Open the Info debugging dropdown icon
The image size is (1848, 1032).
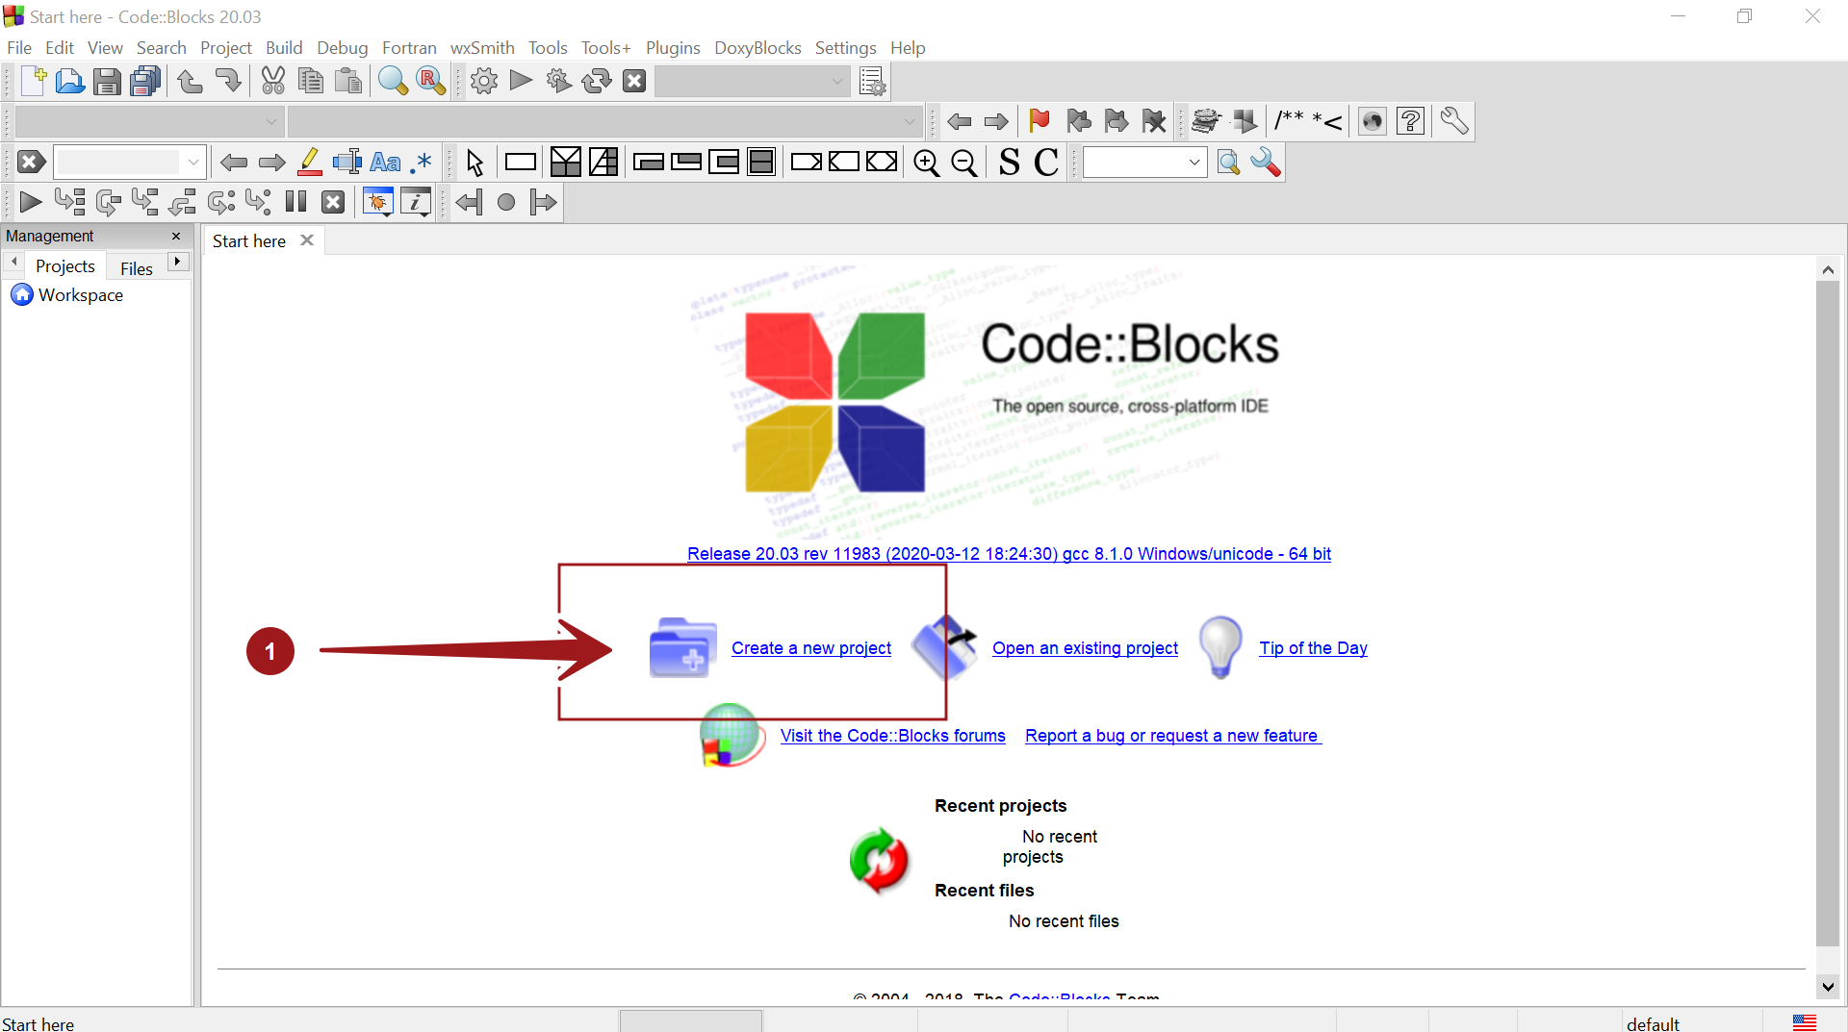[x=416, y=202]
